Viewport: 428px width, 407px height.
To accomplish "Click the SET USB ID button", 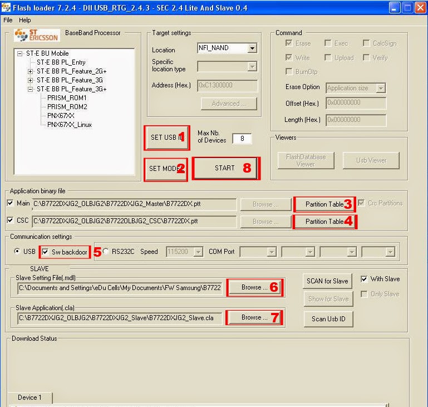I will (167, 138).
